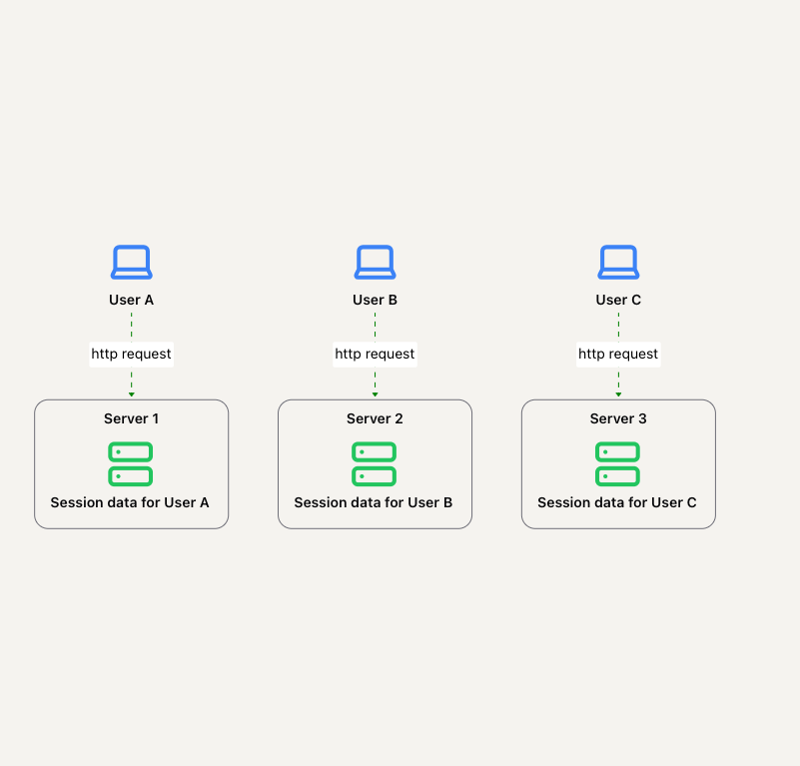Select the "User C" label
The height and width of the screenshot is (766, 800).
[618, 300]
